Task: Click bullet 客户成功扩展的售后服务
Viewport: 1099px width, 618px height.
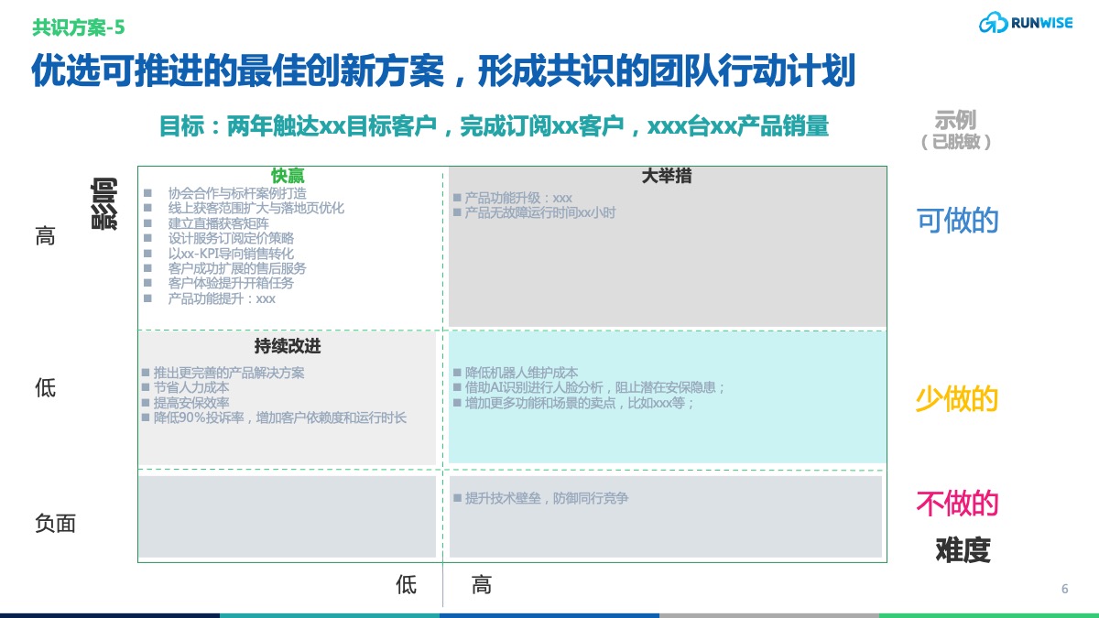Action: point(237,268)
